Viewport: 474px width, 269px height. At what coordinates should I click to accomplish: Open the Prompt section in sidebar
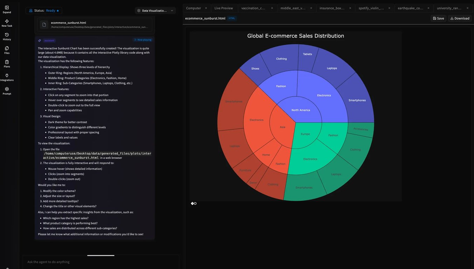point(7,91)
